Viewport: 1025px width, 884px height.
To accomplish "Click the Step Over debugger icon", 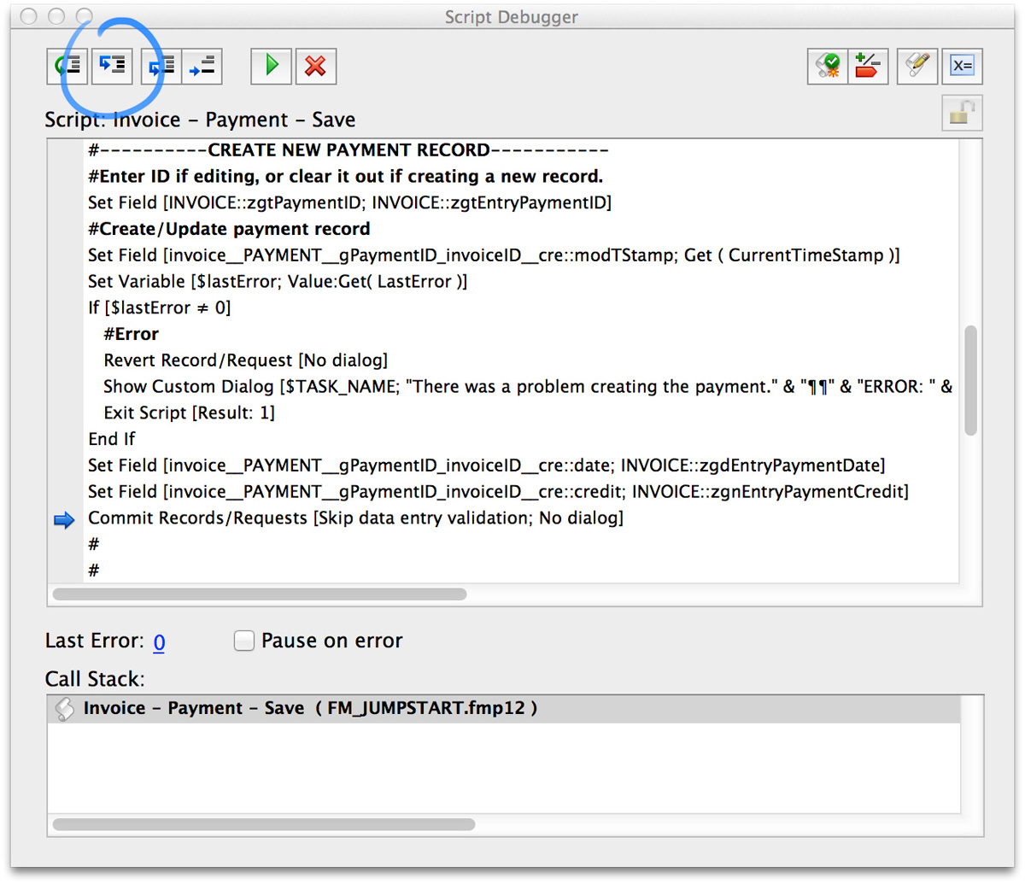I will pyautogui.click(x=67, y=66).
